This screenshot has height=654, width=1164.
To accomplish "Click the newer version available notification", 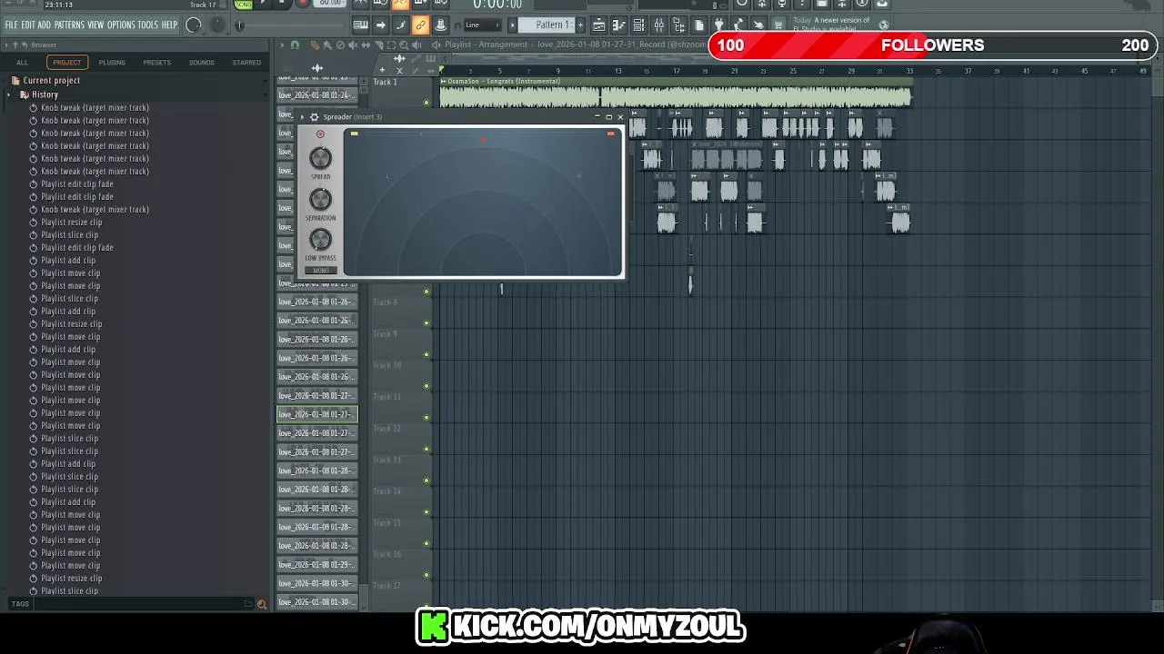I will 830,25.
